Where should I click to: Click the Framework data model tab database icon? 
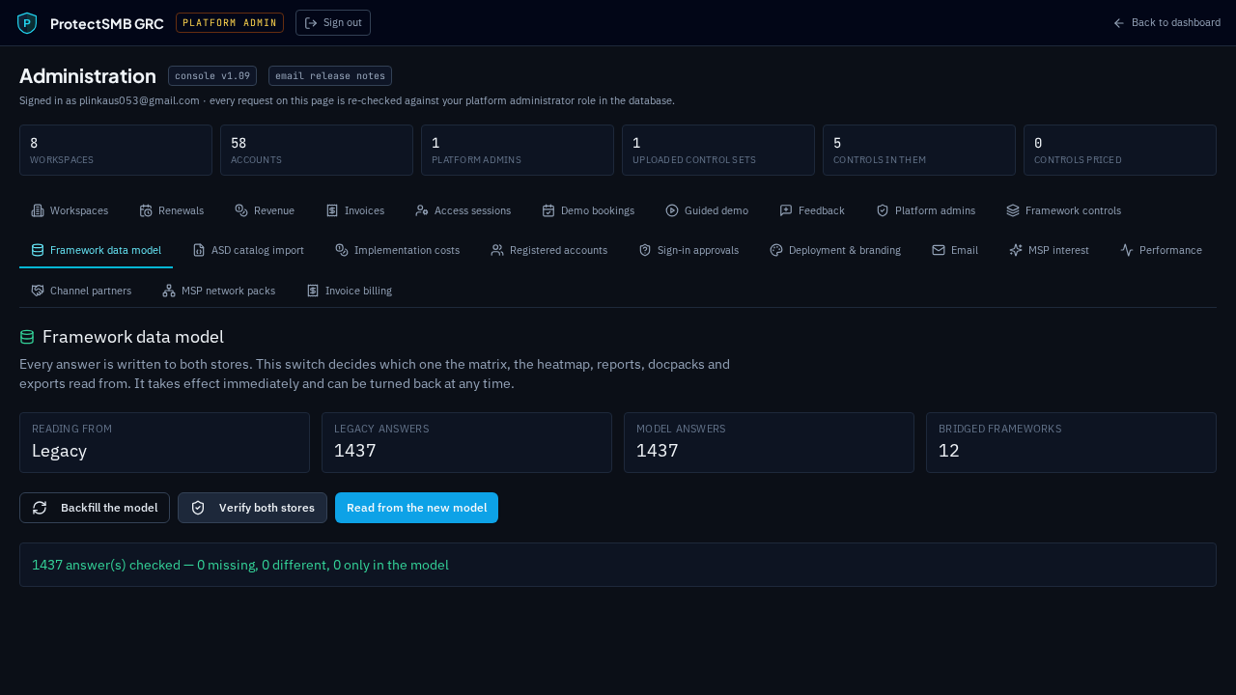point(38,250)
